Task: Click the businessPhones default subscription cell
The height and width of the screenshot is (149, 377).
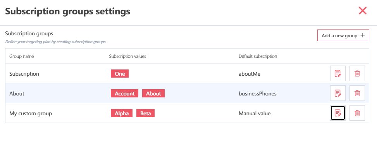Action: [258, 94]
